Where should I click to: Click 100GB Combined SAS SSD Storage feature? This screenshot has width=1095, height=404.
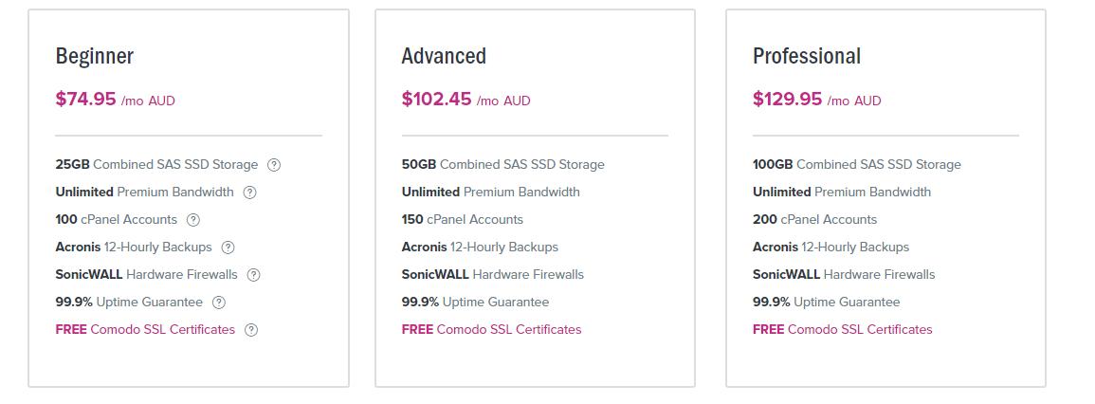coord(857,164)
